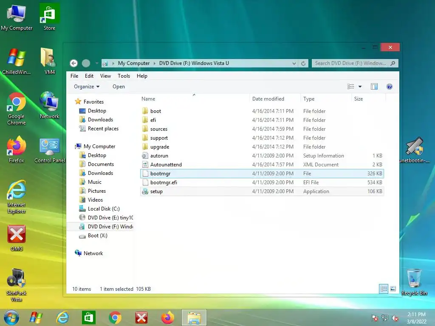Open DVD Drive (E:) tiny10 in sidebar
Screen dimensions: 435x326
(x=106, y=218)
